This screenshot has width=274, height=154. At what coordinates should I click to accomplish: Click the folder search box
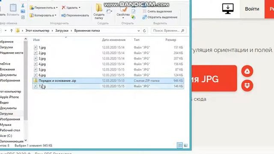coord(169,30)
